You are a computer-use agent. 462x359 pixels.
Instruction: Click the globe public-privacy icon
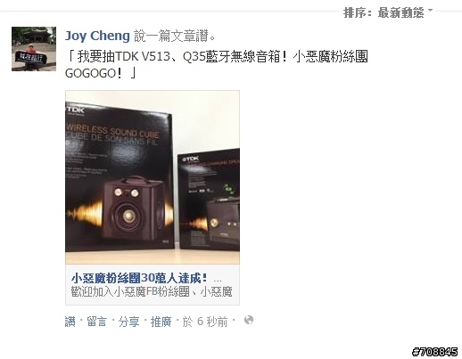point(249,320)
